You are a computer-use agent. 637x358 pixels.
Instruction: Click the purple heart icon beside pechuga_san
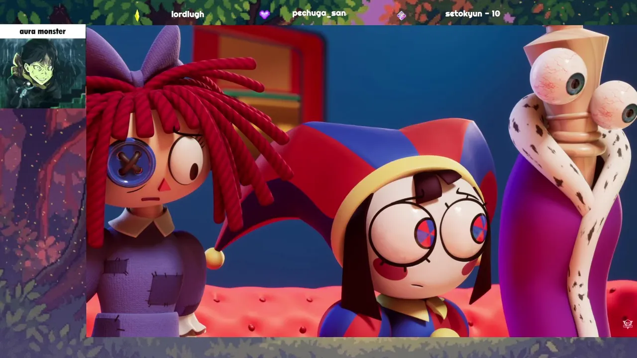264,14
